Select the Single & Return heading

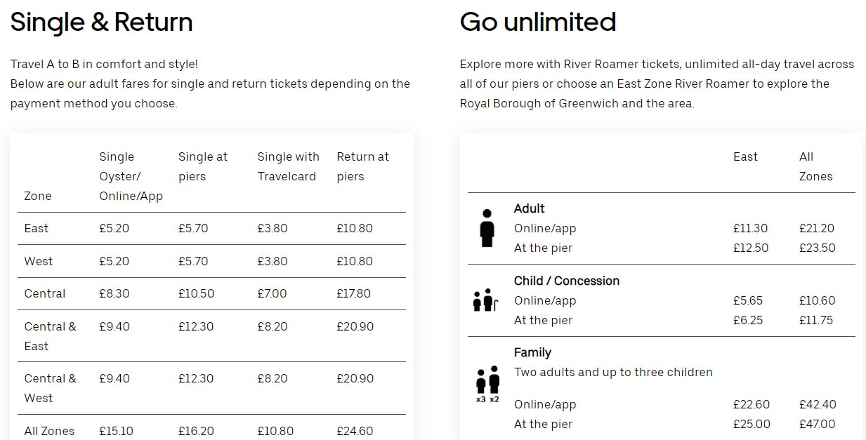(102, 22)
